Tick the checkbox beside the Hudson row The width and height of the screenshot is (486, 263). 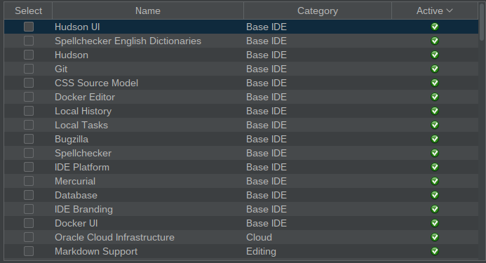point(29,55)
